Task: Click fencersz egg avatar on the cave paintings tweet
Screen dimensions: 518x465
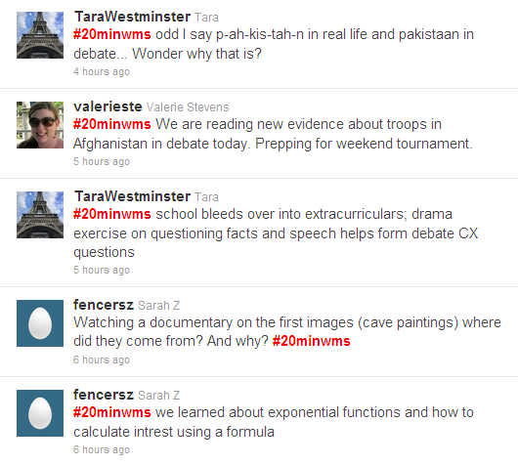Action: coord(40,323)
